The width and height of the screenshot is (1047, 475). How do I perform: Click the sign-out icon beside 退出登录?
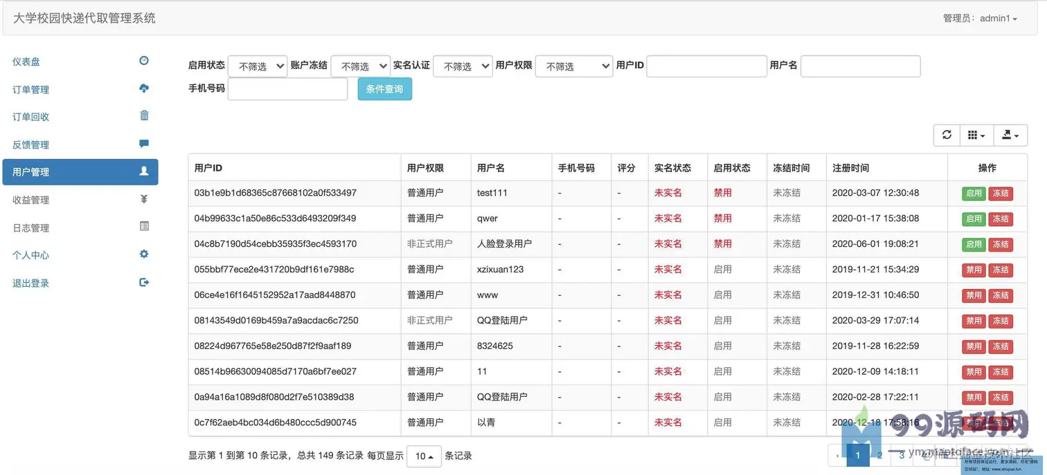pos(144,282)
